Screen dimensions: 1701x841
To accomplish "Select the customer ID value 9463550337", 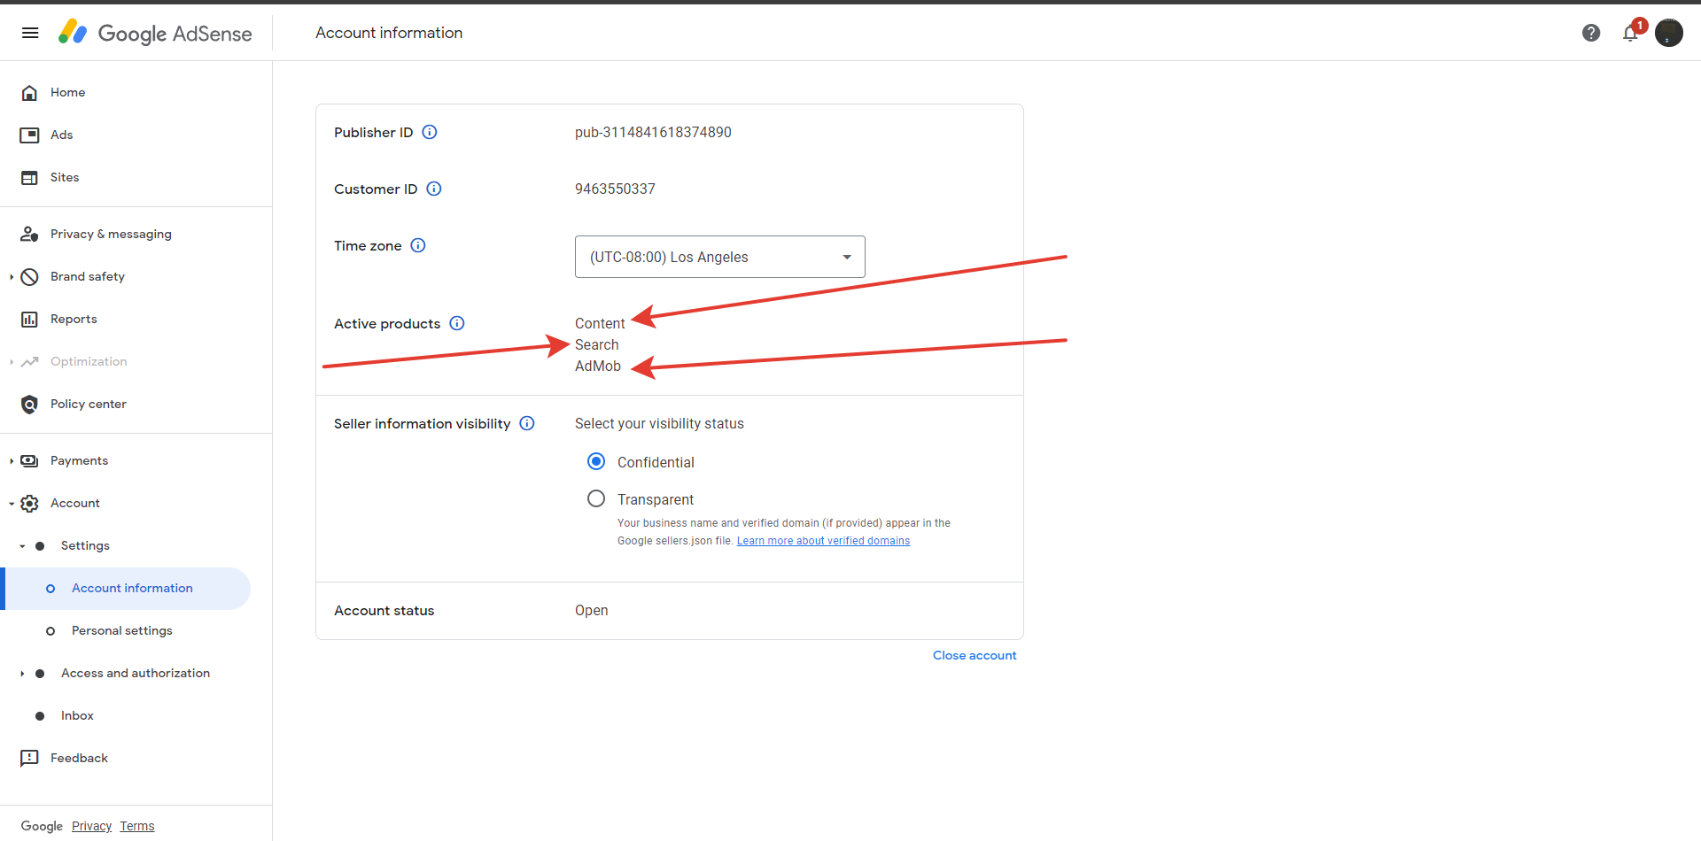I will click(x=615, y=189).
